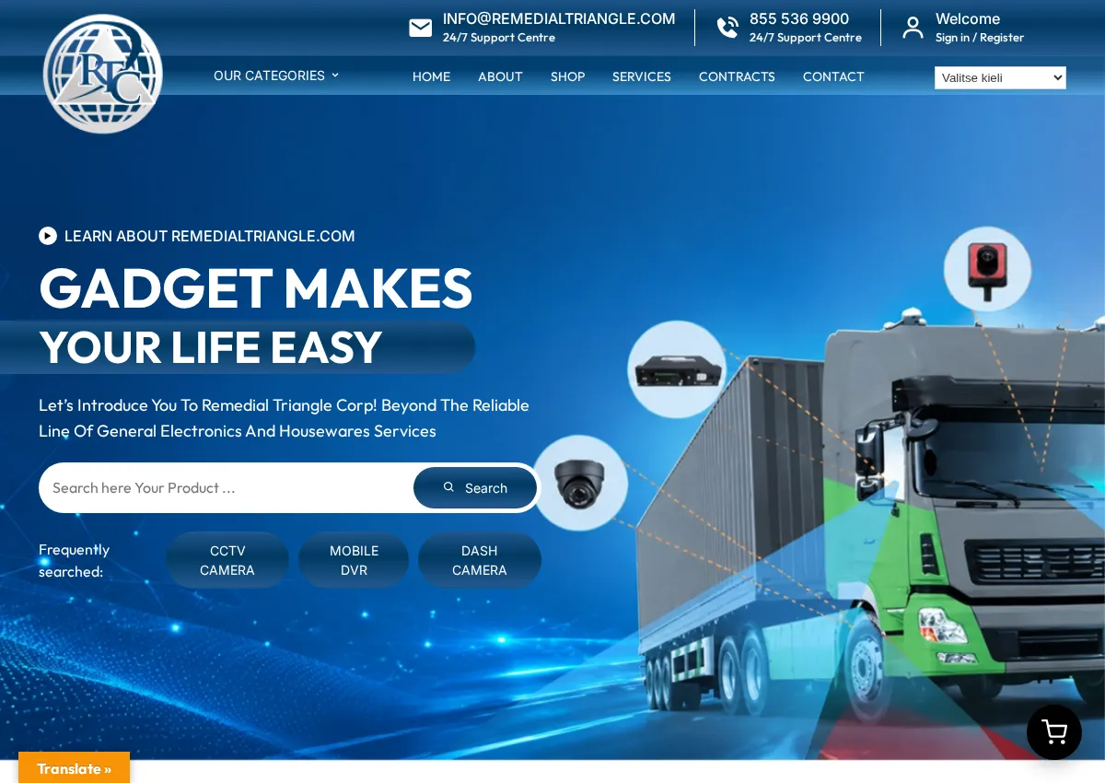This screenshot has height=783, width=1105.
Task: Click the Gadget Makes headline
Action: [256, 287]
